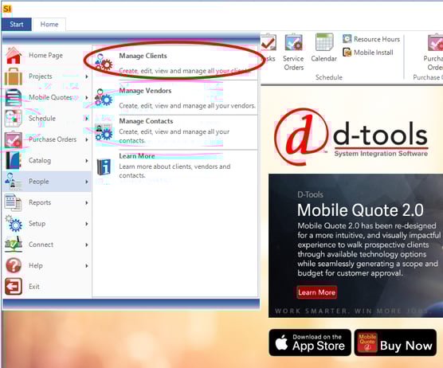Choose Manage Contacts from the submenu

click(x=175, y=131)
